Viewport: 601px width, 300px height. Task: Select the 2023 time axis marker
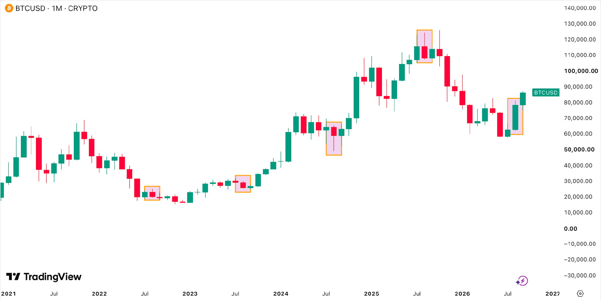point(190,294)
